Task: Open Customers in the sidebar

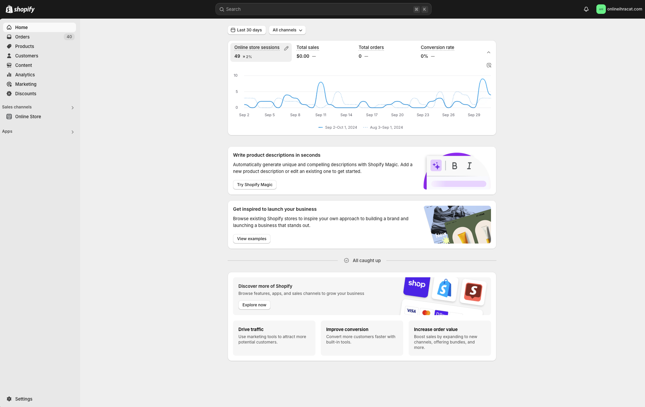Action: pos(40,56)
